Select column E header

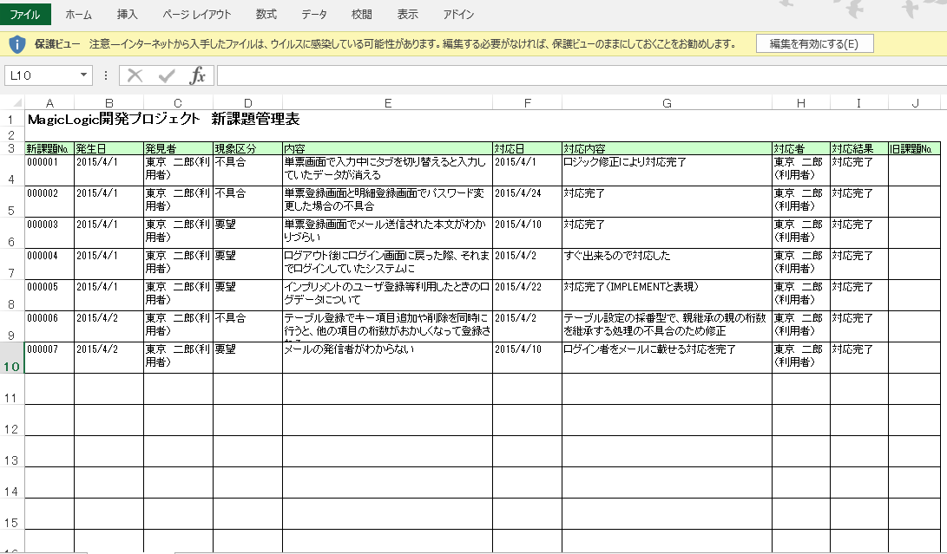coord(387,103)
